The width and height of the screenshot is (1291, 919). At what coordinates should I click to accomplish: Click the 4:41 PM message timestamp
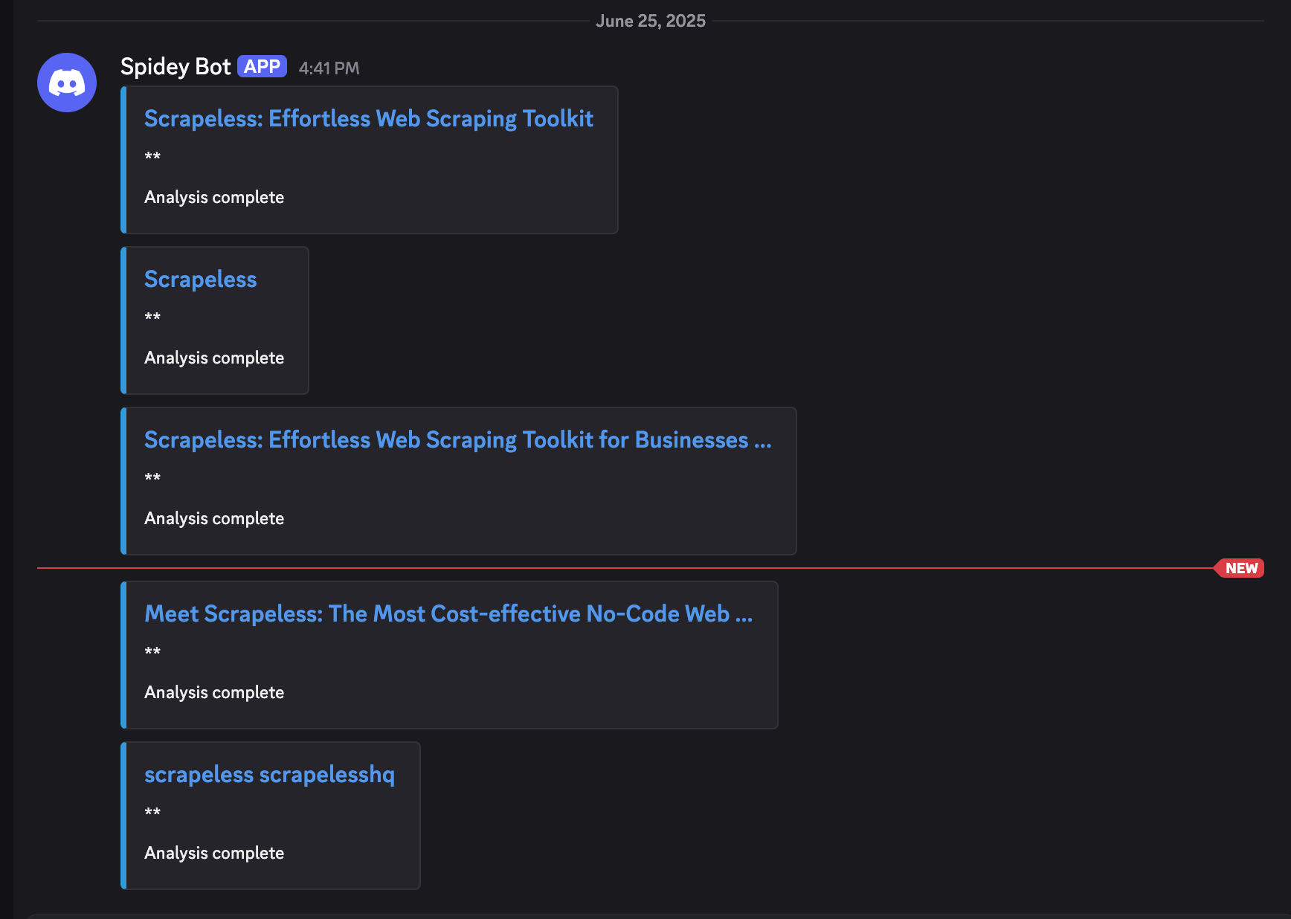tap(329, 68)
